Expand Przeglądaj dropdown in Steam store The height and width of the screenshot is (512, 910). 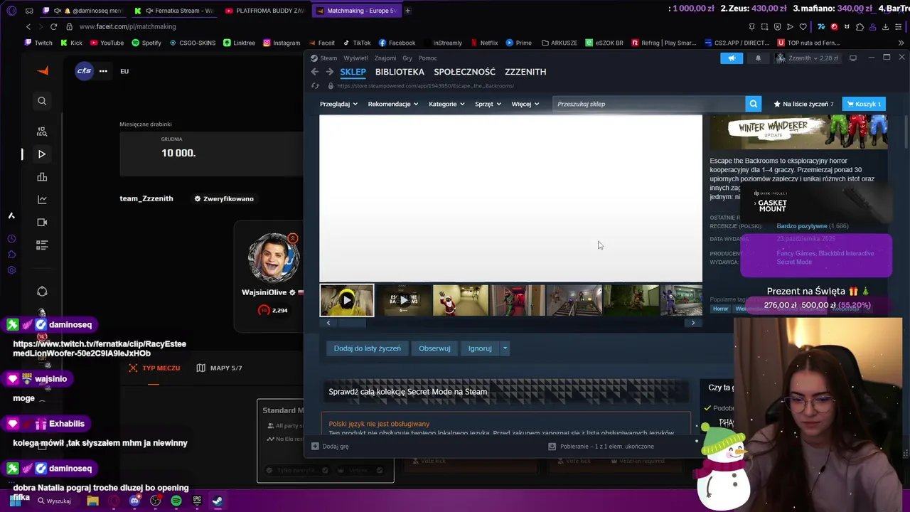pyautogui.click(x=338, y=104)
